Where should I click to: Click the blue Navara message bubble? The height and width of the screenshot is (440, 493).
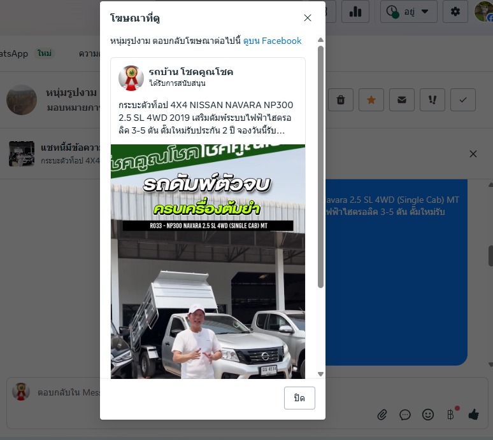point(396,272)
